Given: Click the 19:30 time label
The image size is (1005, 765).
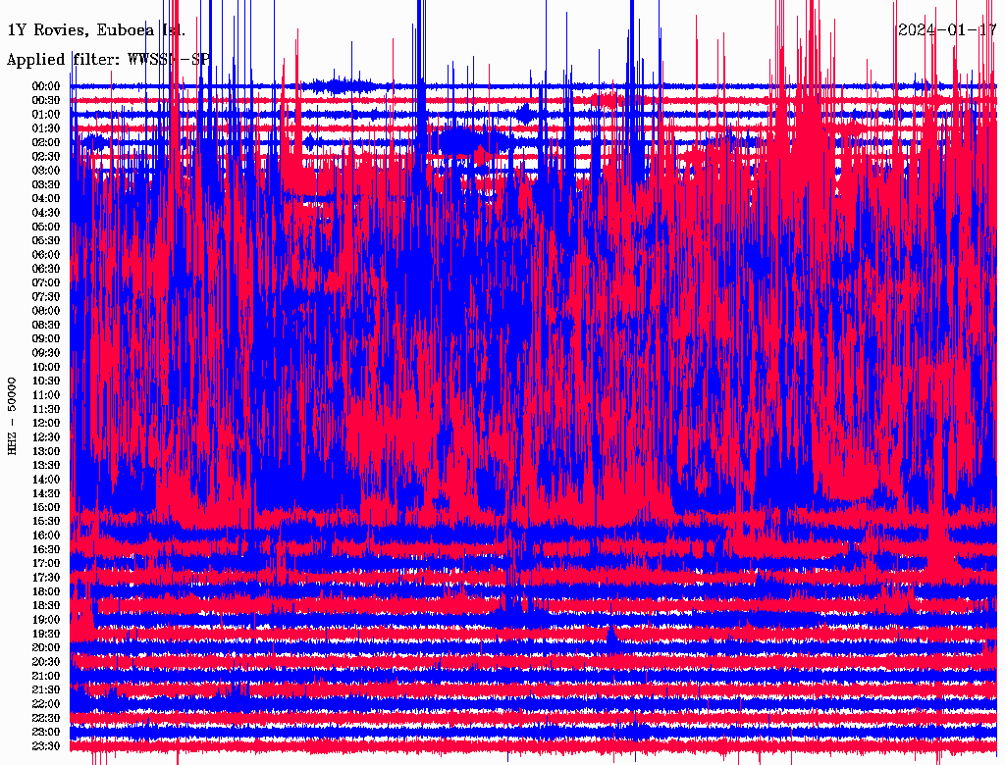Looking at the screenshot, I should pyautogui.click(x=46, y=634).
